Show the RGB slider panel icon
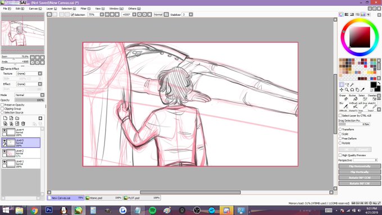 (x=347, y=15)
